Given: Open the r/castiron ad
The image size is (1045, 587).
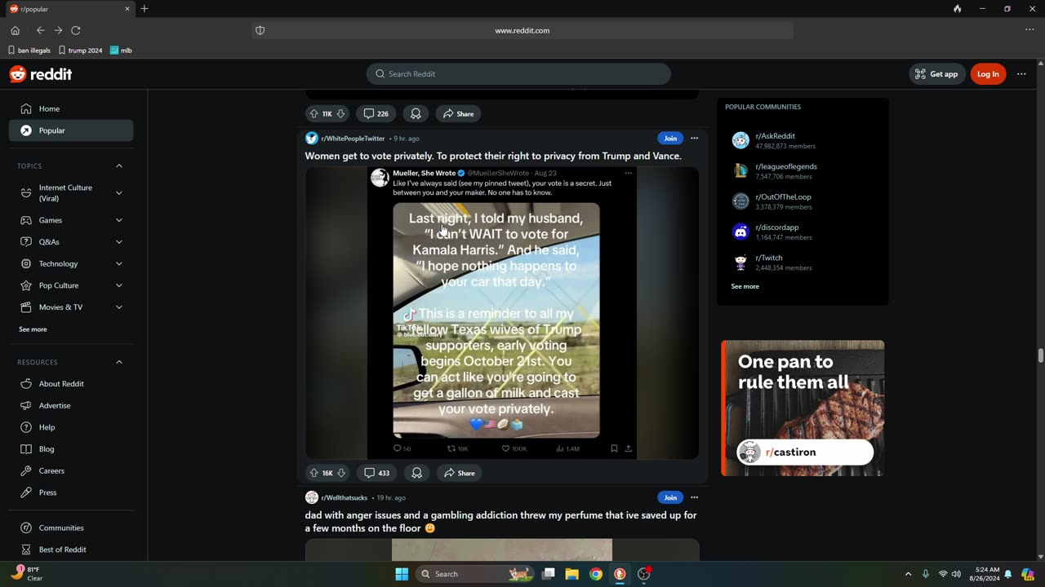Looking at the screenshot, I should [803, 408].
